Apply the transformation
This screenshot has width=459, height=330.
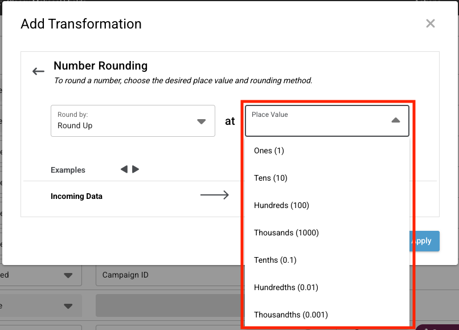tap(424, 241)
